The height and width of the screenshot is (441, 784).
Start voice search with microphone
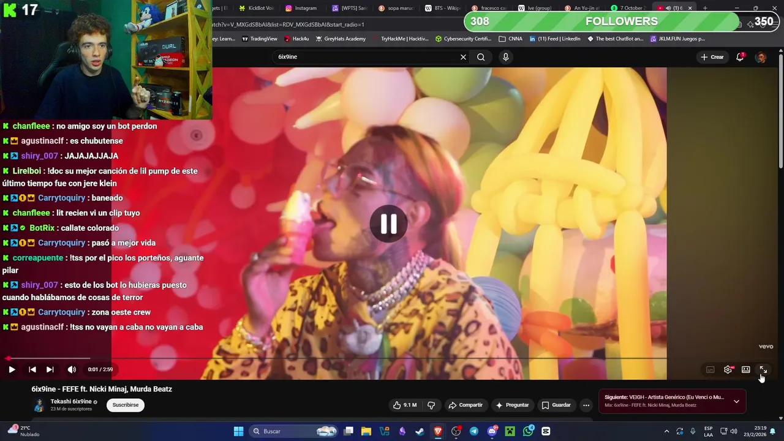[505, 57]
